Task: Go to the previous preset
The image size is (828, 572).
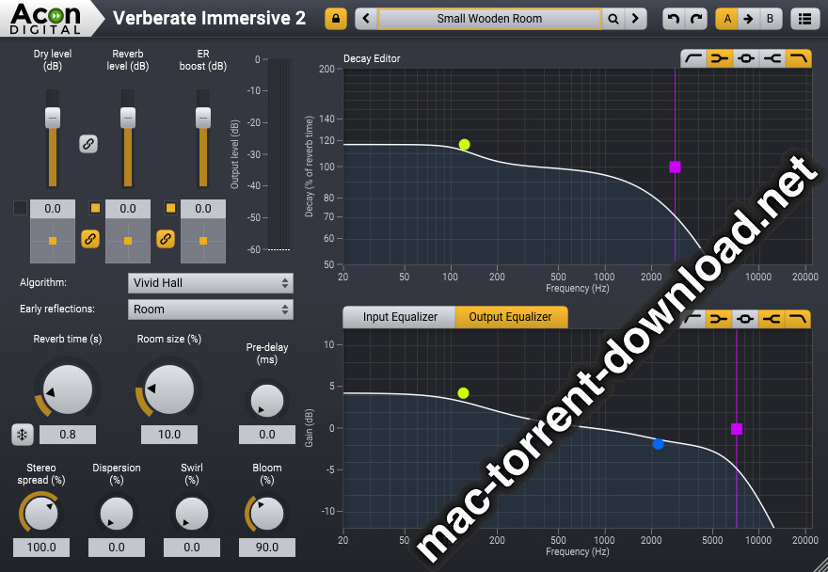Action: [367, 19]
